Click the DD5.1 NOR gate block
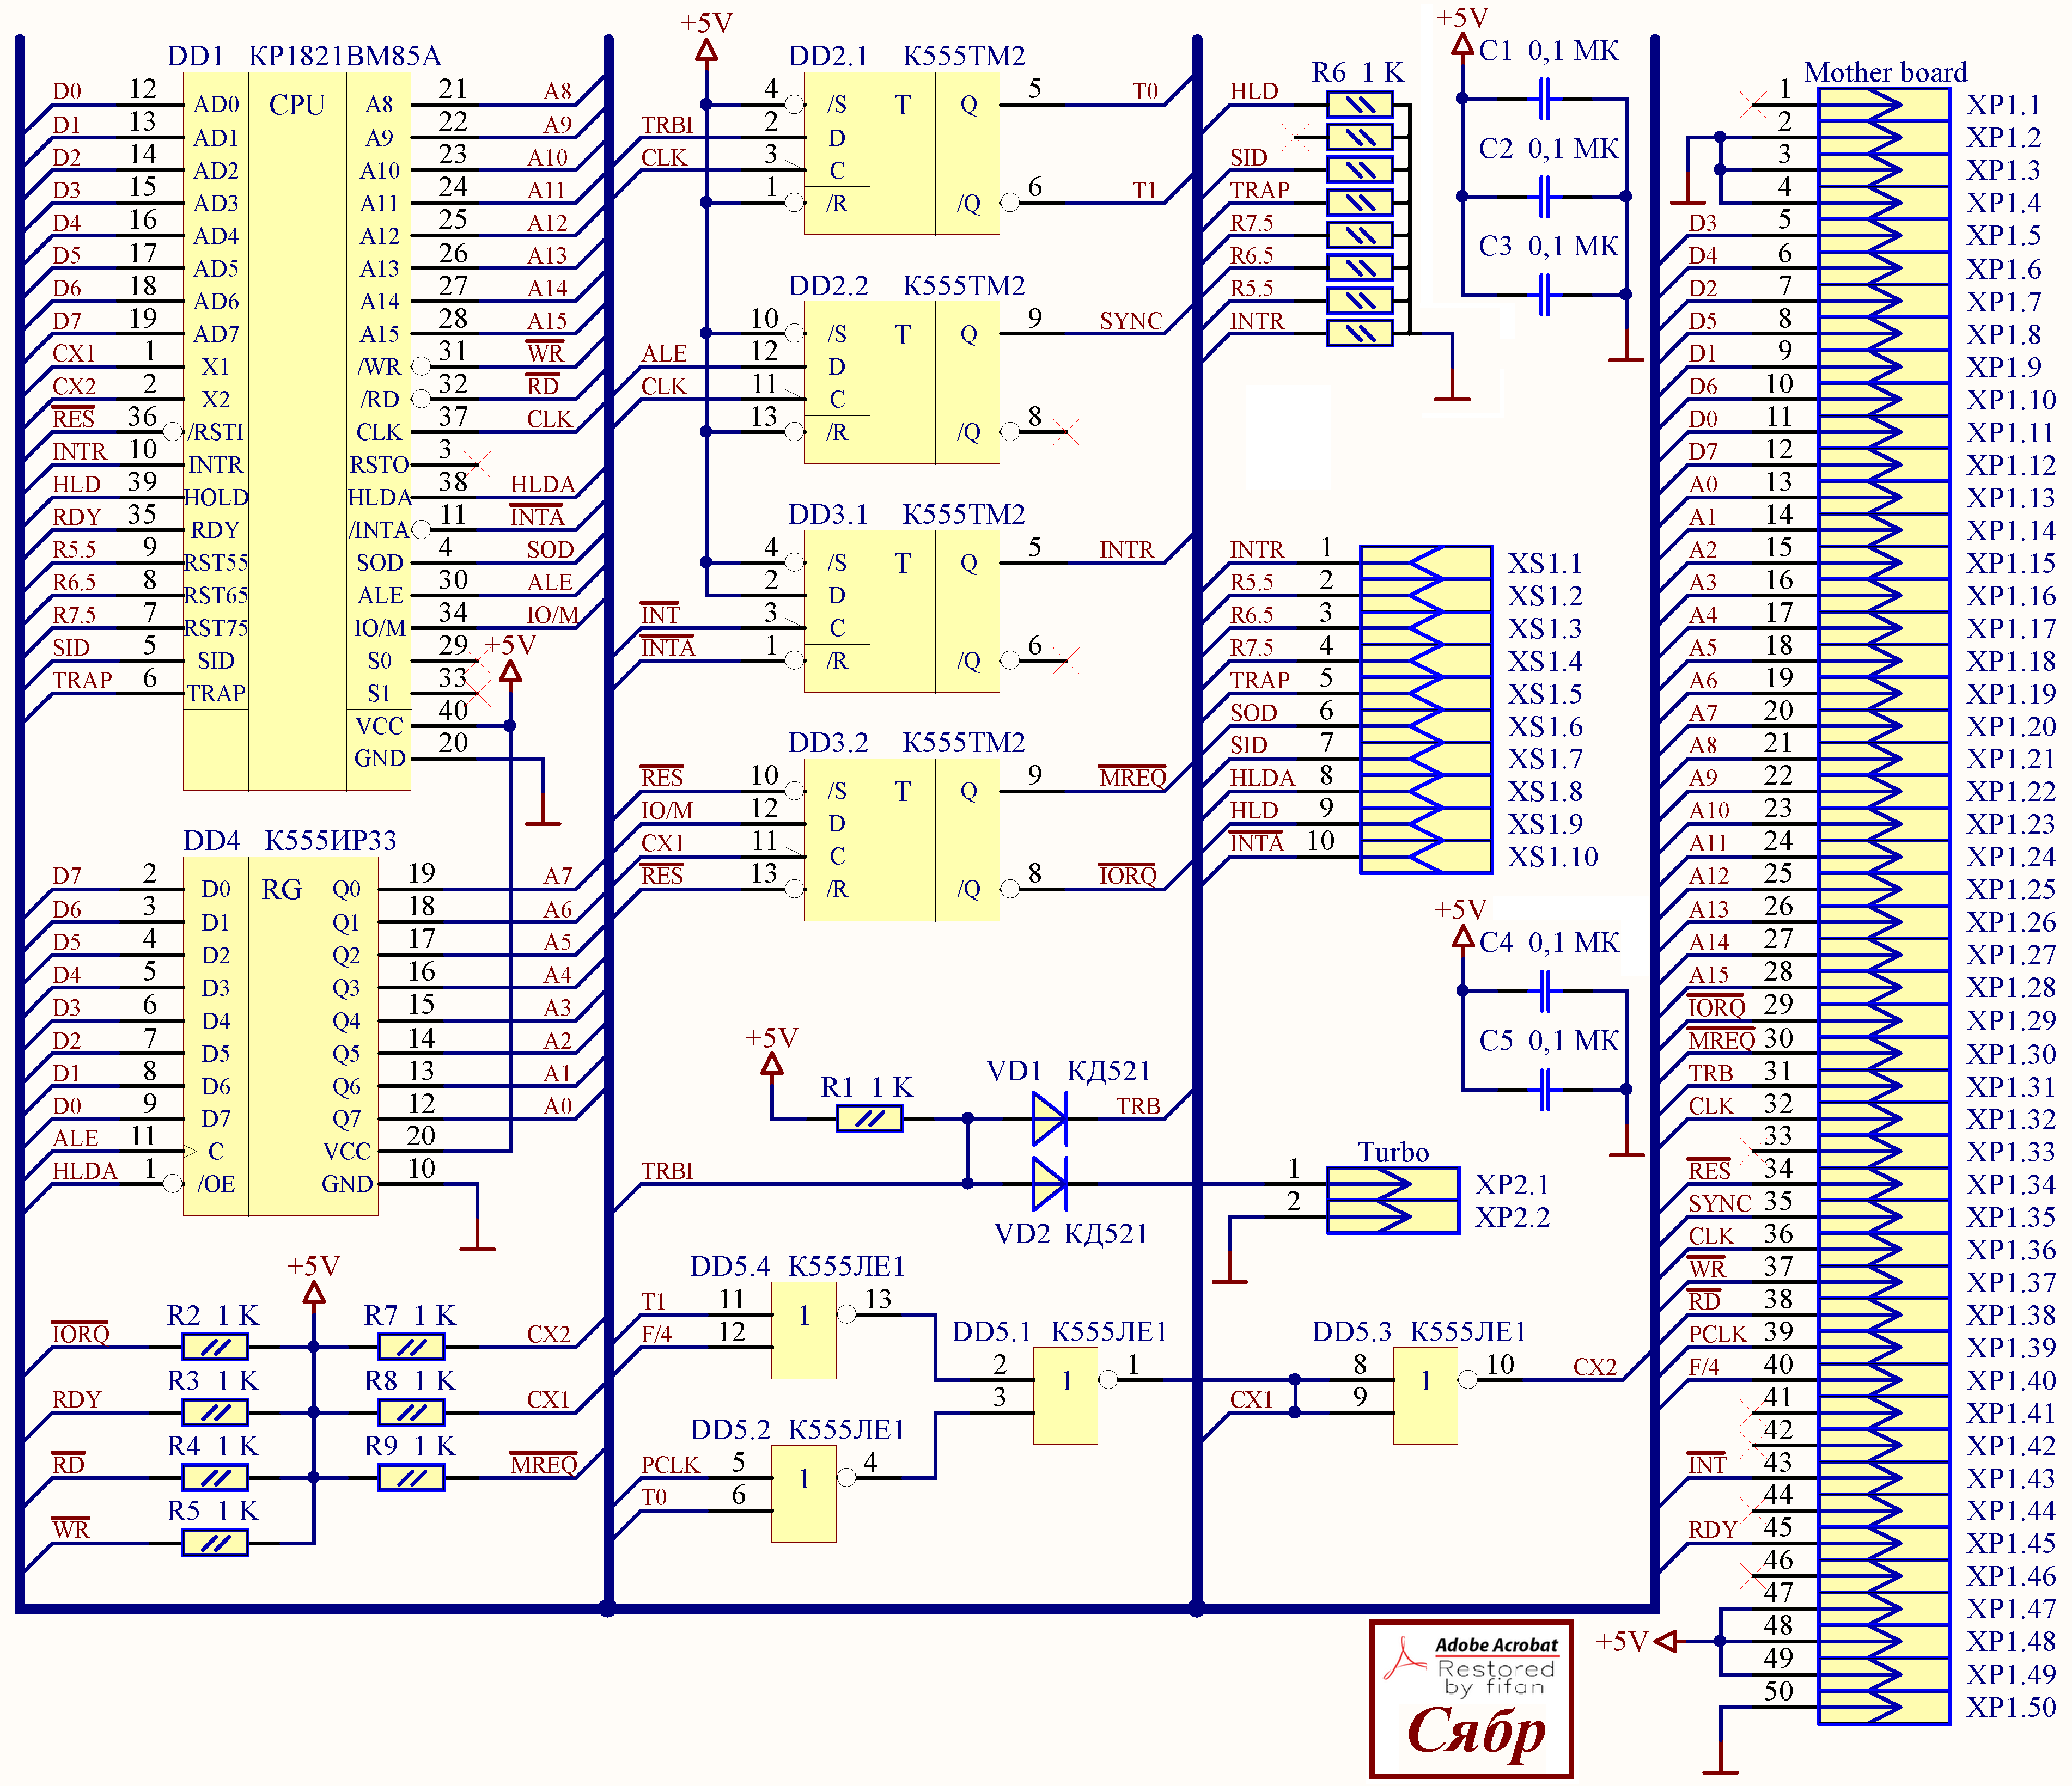Image resolution: width=2072 pixels, height=1786 pixels. pyautogui.click(x=1065, y=1395)
